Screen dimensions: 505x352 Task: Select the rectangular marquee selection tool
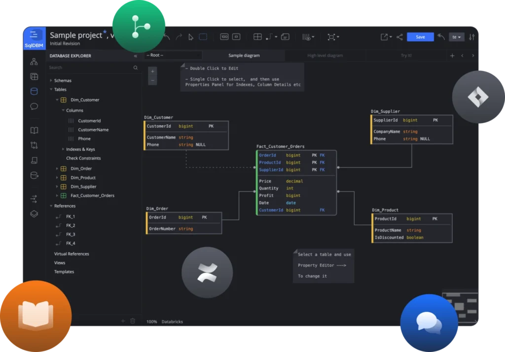(x=203, y=37)
